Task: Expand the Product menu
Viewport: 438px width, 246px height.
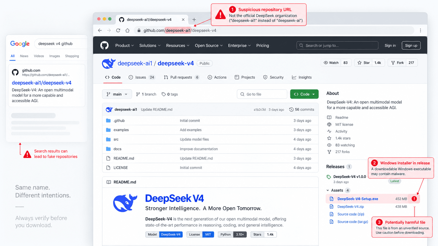Action: point(125,45)
